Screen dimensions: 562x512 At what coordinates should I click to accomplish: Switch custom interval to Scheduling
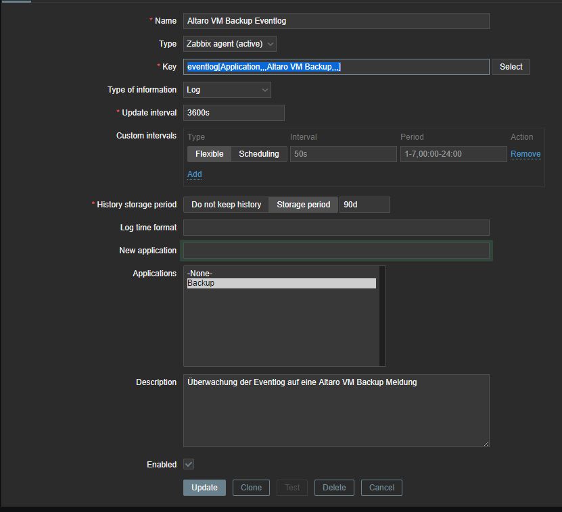pos(259,154)
